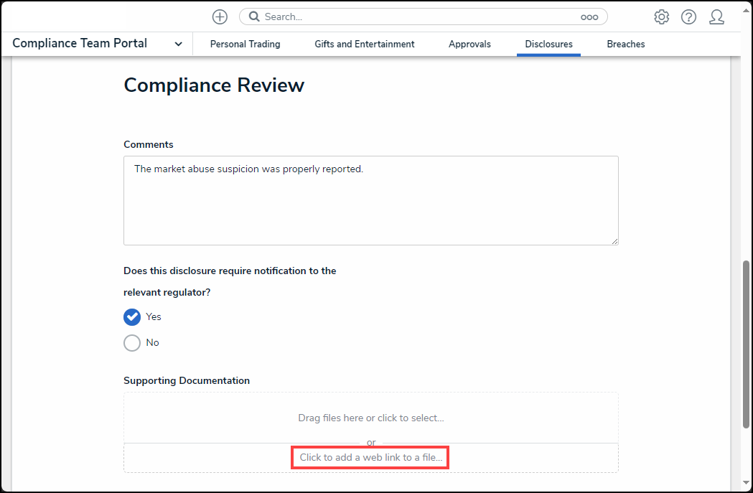Click the vertical scrollbar thumb
This screenshot has height=493, width=753.
(x=747, y=359)
